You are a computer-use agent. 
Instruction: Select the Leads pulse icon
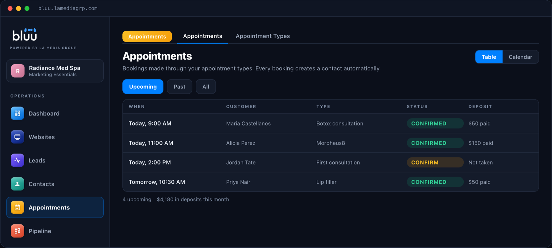pos(17,161)
